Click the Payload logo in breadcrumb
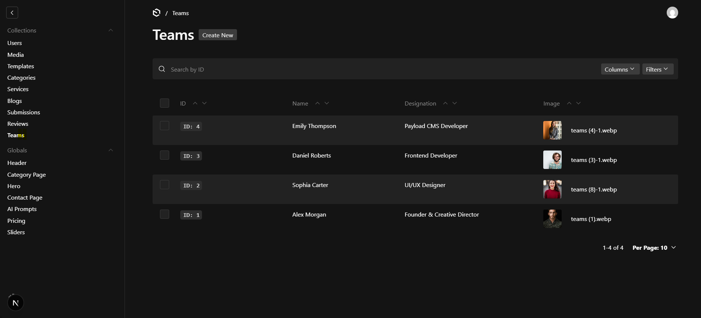The width and height of the screenshot is (701, 318). click(x=157, y=13)
